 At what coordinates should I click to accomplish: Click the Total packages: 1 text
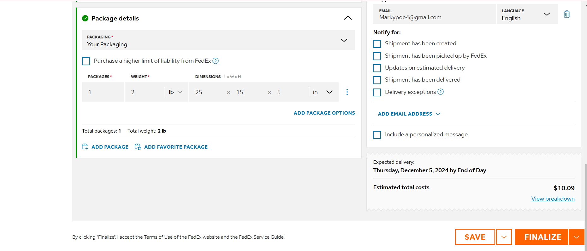coord(101,131)
